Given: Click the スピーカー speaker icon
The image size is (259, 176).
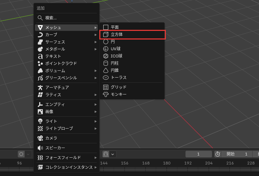Looking at the screenshot, I should click(x=40, y=148).
